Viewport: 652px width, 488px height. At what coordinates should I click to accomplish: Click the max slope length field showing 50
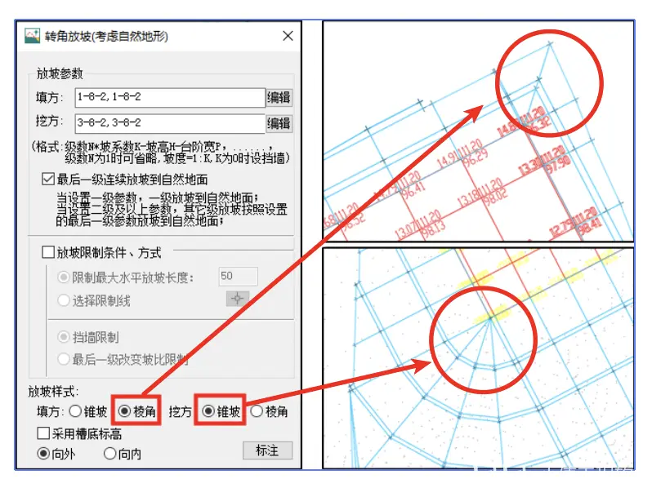tap(239, 277)
